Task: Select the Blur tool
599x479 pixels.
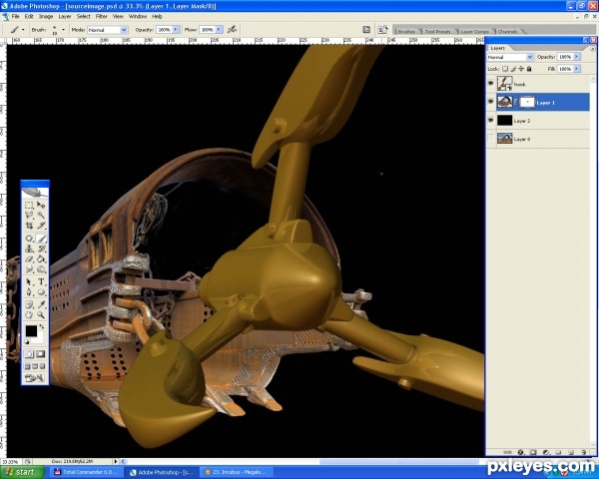Action: click(x=29, y=269)
